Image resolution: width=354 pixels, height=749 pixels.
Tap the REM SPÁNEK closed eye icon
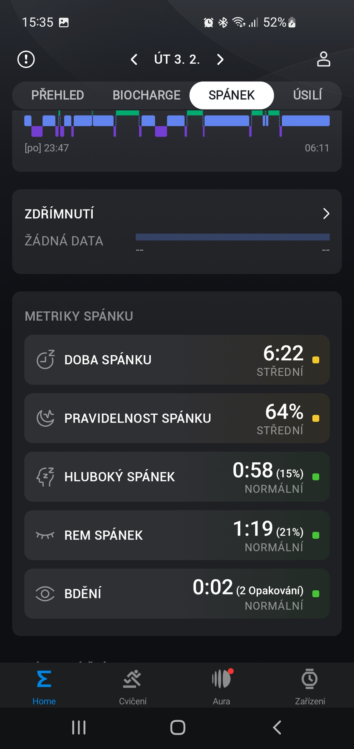click(45, 535)
